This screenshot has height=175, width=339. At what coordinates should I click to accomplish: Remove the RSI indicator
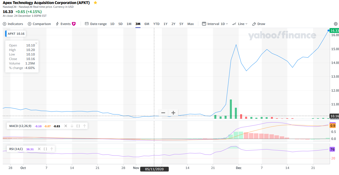point(39,149)
